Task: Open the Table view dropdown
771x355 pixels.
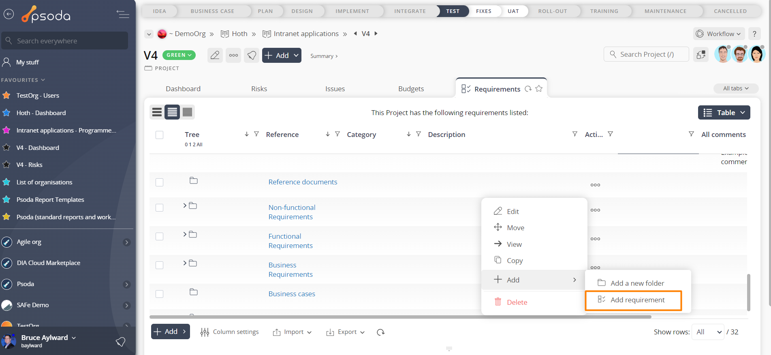Action: (724, 113)
